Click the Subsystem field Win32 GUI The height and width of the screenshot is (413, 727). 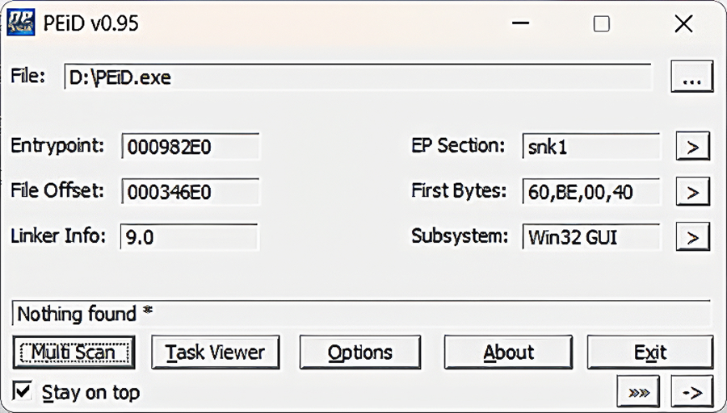pos(591,236)
